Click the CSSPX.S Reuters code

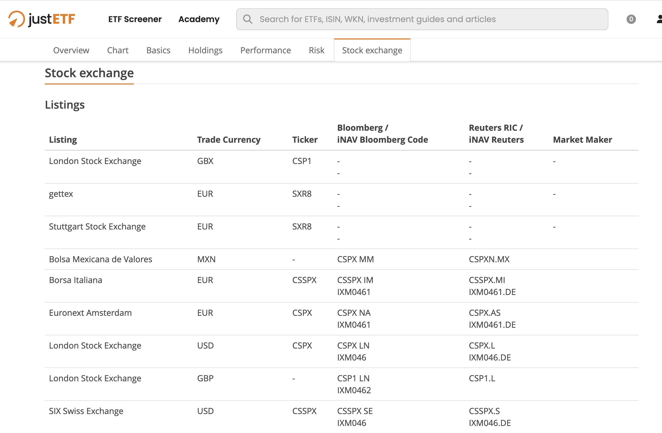[x=484, y=411]
